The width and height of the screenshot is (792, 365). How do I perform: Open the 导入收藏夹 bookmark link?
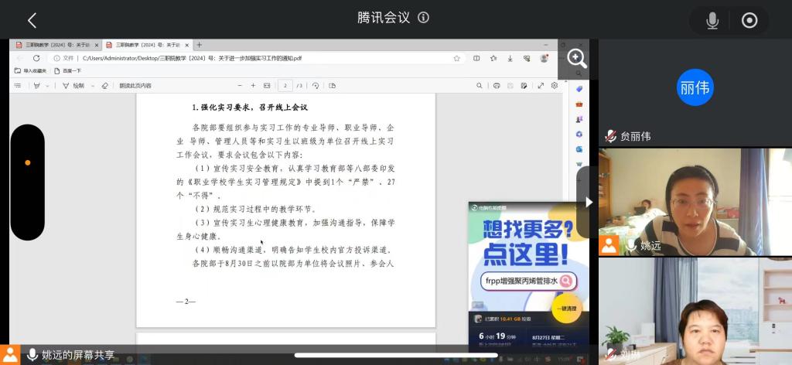click(31, 70)
